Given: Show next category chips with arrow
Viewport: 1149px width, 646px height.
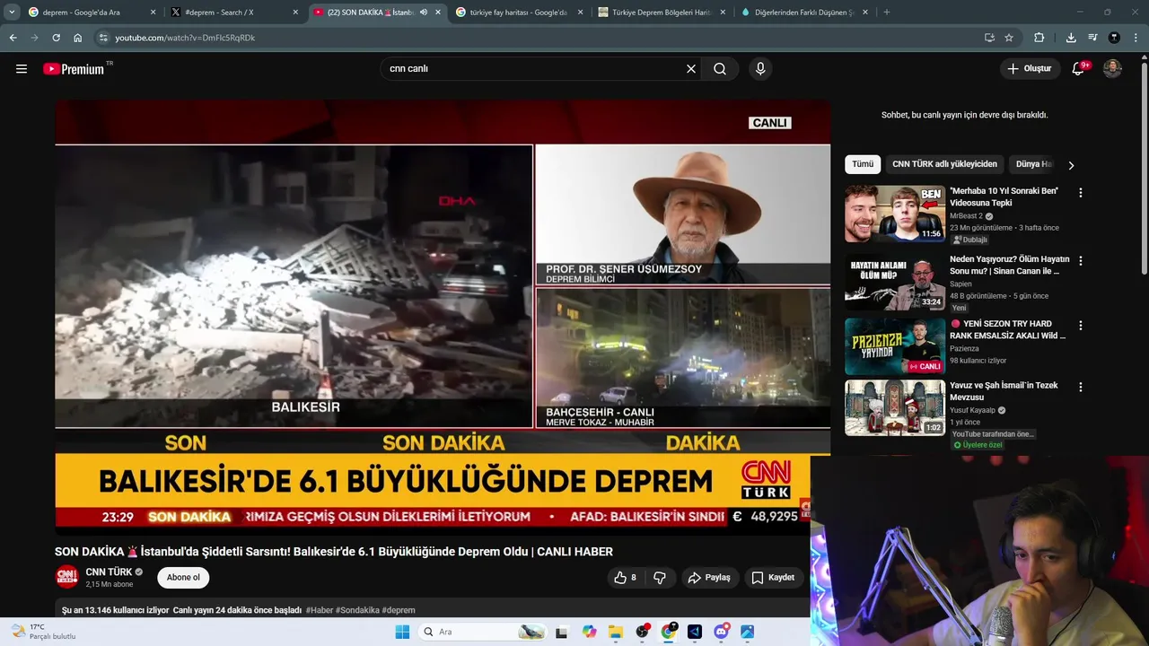Looking at the screenshot, I should pos(1071,165).
